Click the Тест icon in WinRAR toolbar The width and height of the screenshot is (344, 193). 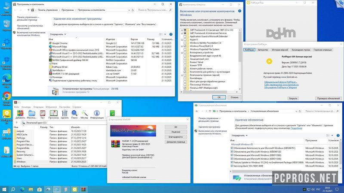(x=43, y=113)
